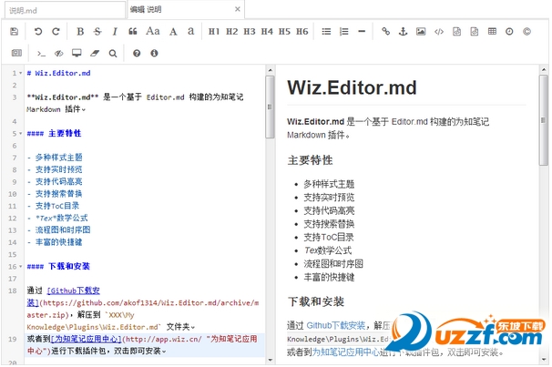Viewport: 552px width, 367px height.
Task: Open about info icon
Action: coord(154,54)
